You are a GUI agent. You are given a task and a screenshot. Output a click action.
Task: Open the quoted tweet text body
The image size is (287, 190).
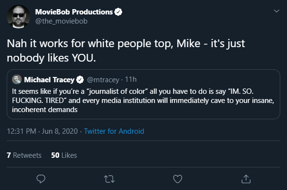pos(143,101)
